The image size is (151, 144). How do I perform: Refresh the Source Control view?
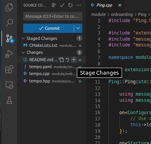tap(70, 5)
